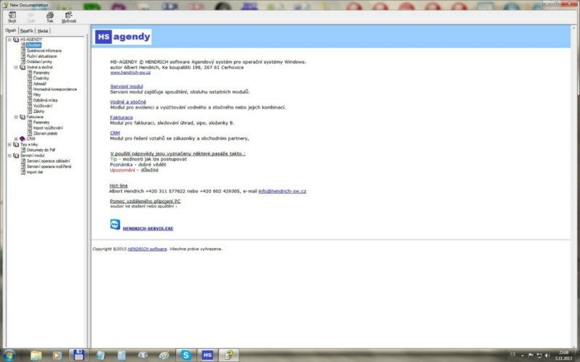Click the page icon beside Vyúčtování
580x362 pixels.
point(30,106)
